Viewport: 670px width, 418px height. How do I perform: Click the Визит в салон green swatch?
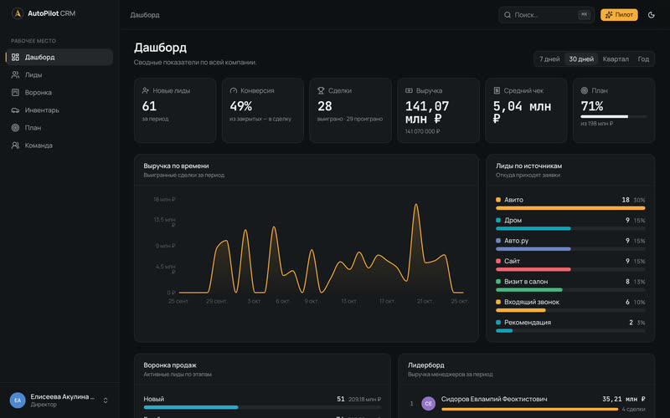click(x=498, y=282)
